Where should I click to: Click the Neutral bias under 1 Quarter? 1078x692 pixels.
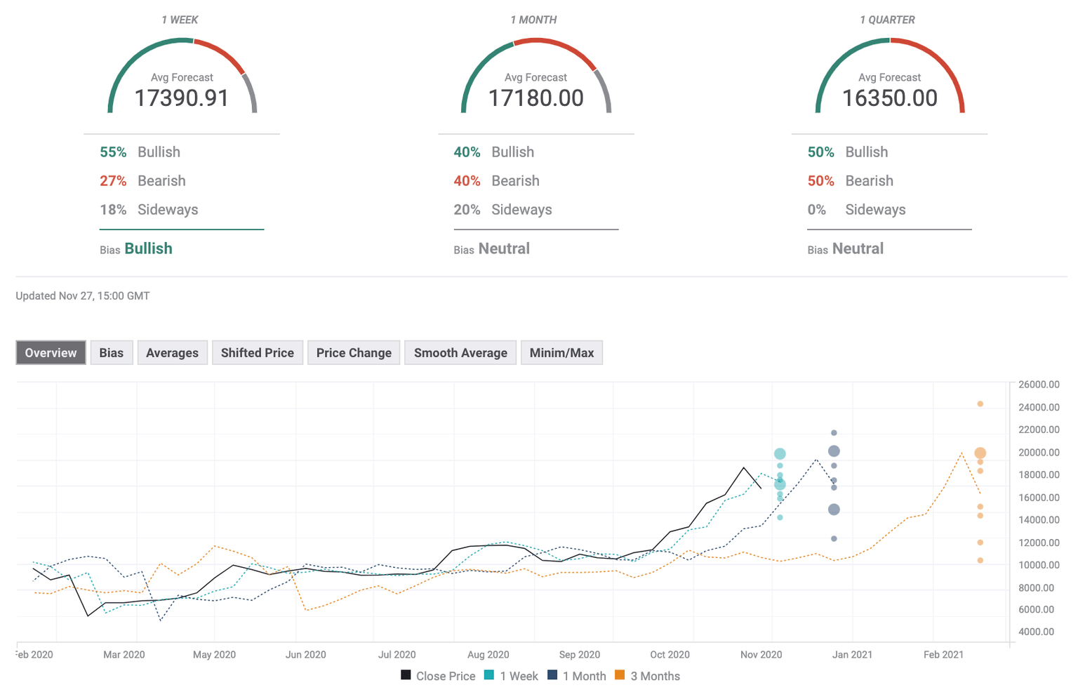[x=856, y=248]
